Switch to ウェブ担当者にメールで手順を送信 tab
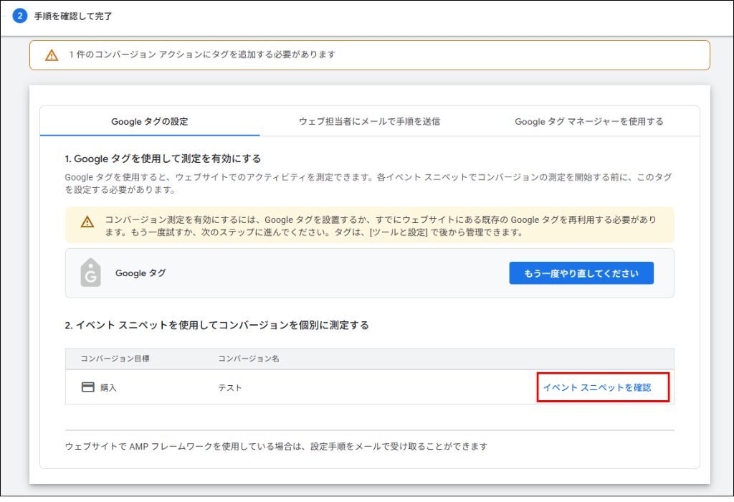 coord(369,121)
